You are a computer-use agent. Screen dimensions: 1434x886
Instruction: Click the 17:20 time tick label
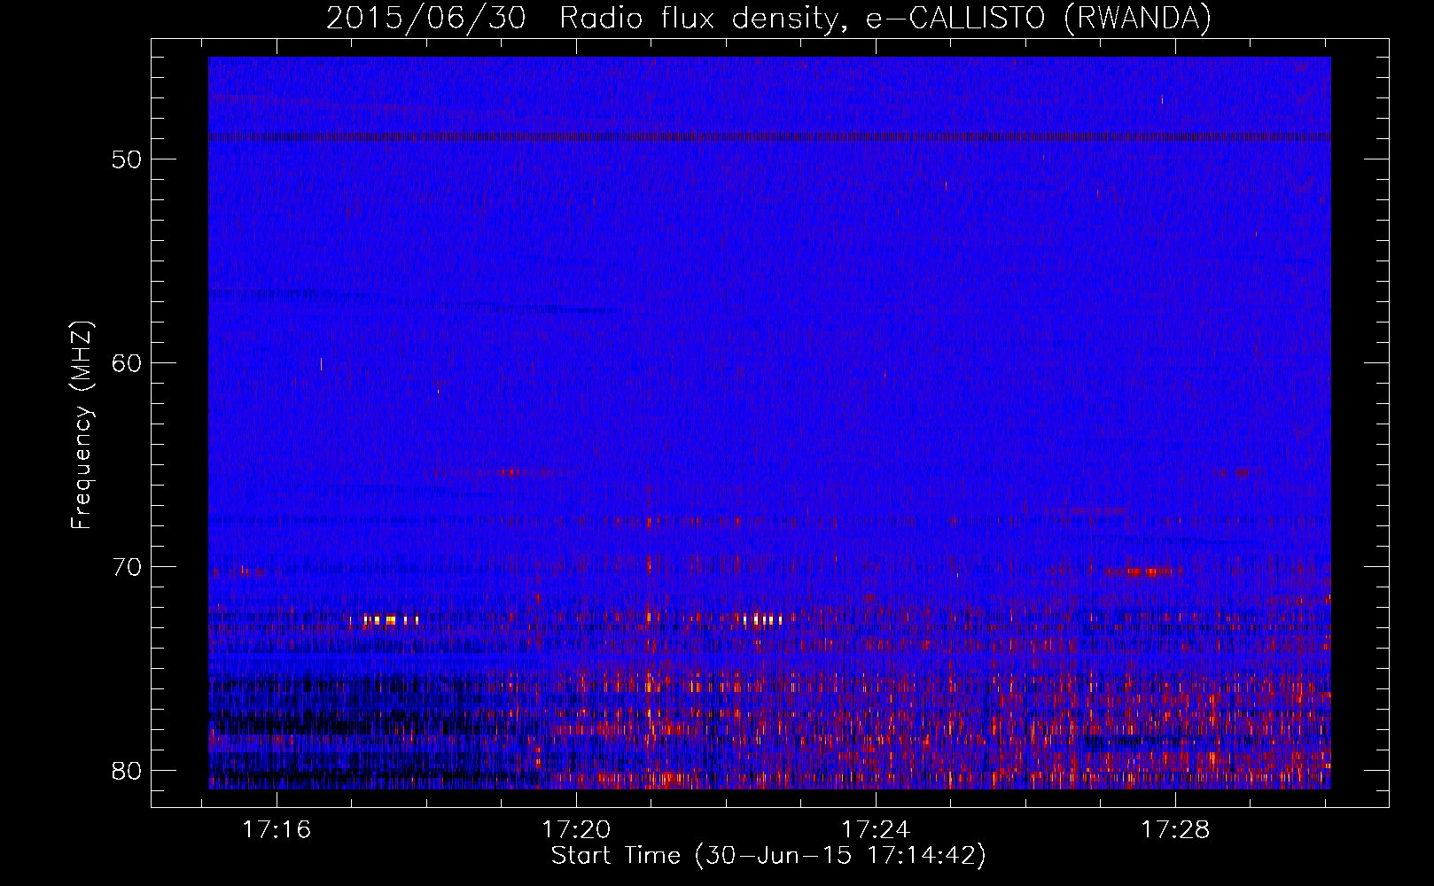point(576,830)
